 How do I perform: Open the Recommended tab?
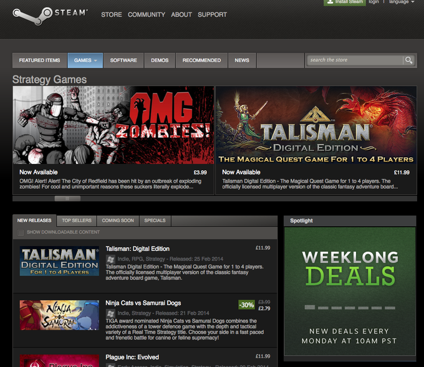pyautogui.click(x=201, y=60)
